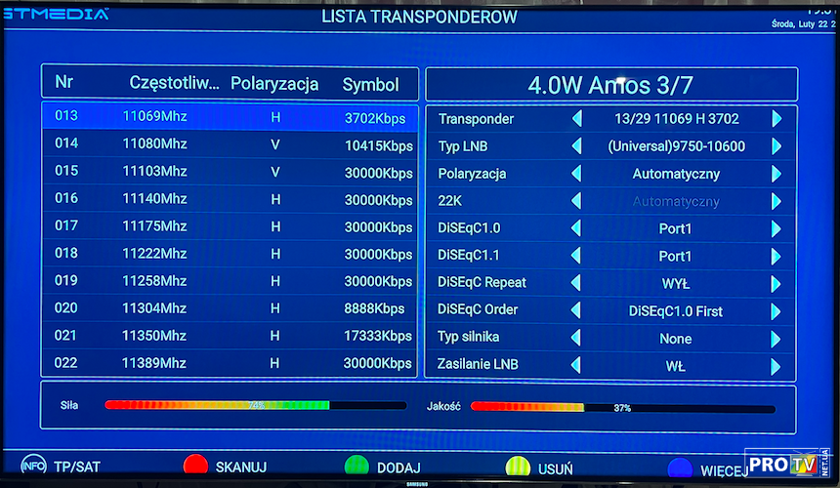Image resolution: width=840 pixels, height=488 pixels.
Task: Click the 4.0W Amos 3/7 satellite title
Action: [611, 84]
